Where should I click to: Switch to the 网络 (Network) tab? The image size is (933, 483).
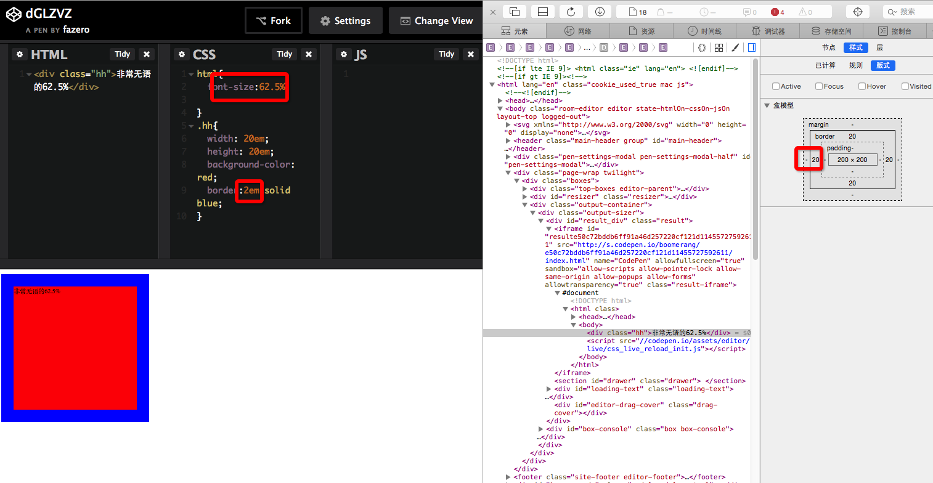click(x=579, y=31)
